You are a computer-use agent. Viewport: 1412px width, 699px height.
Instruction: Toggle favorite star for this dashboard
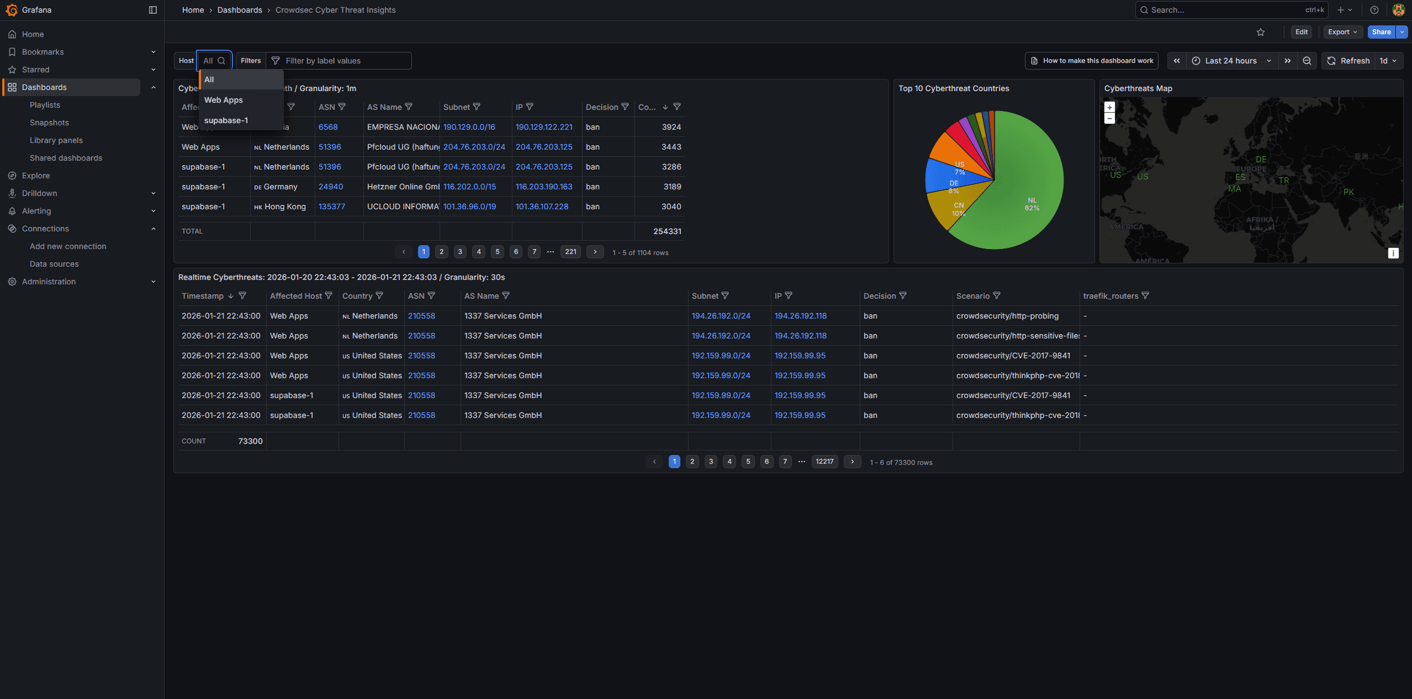pos(1261,32)
